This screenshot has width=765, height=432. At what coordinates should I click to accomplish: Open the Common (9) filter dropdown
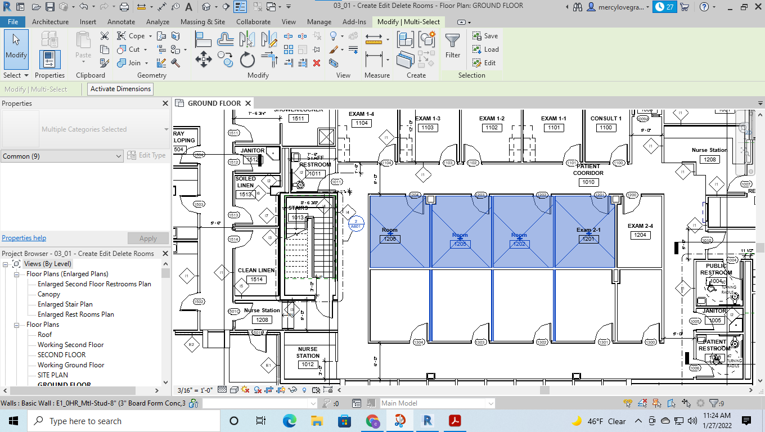pyautogui.click(x=62, y=156)
